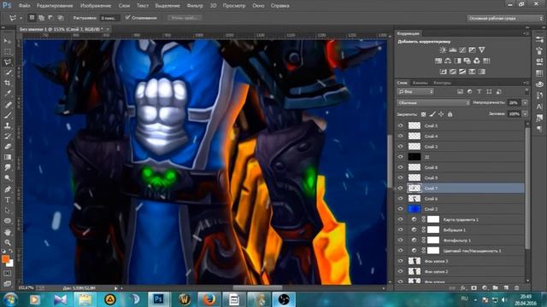Viewport: 547px width, 307px height.
Task: Click the blue Слой 2 layer thumbnail
Action: click(x=415, y=209)
